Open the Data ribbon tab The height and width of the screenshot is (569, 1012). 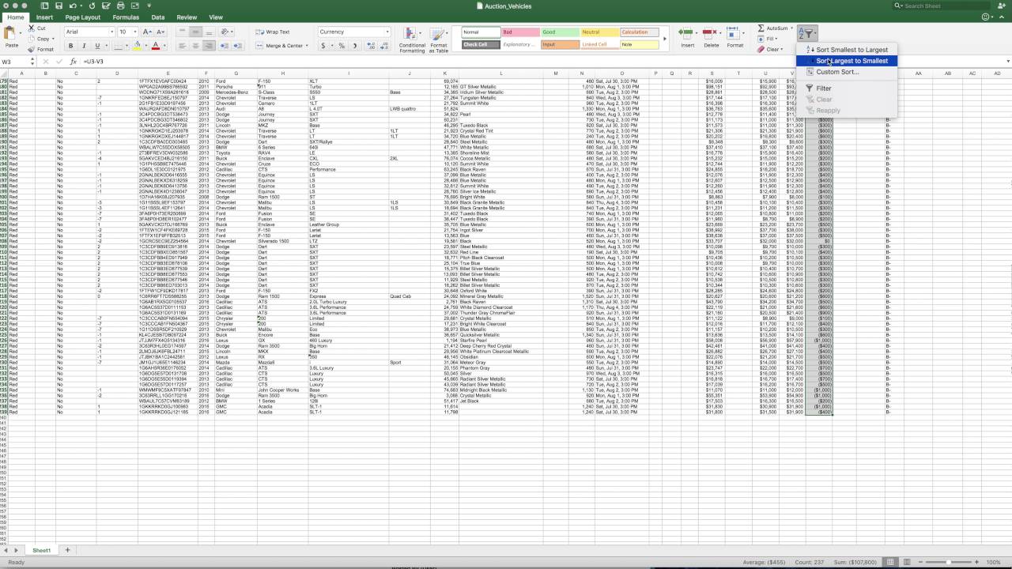pyautogui.click(x=158, y=17)
